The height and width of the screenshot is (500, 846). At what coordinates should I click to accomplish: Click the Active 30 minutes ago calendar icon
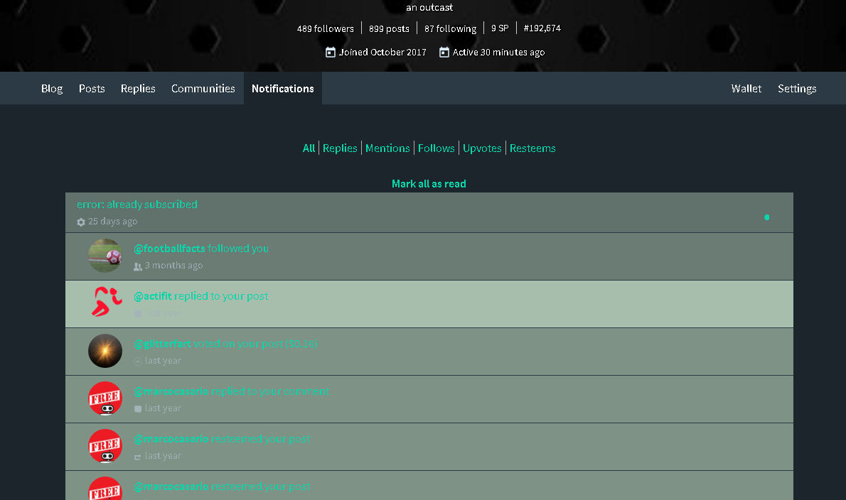tap(444, 53)
